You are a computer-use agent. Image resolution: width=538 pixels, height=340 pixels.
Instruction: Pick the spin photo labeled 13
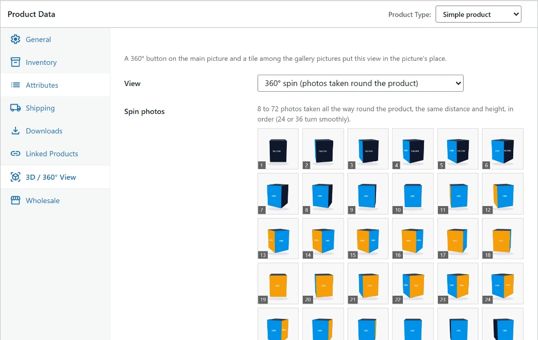click(x=278, y=239)
